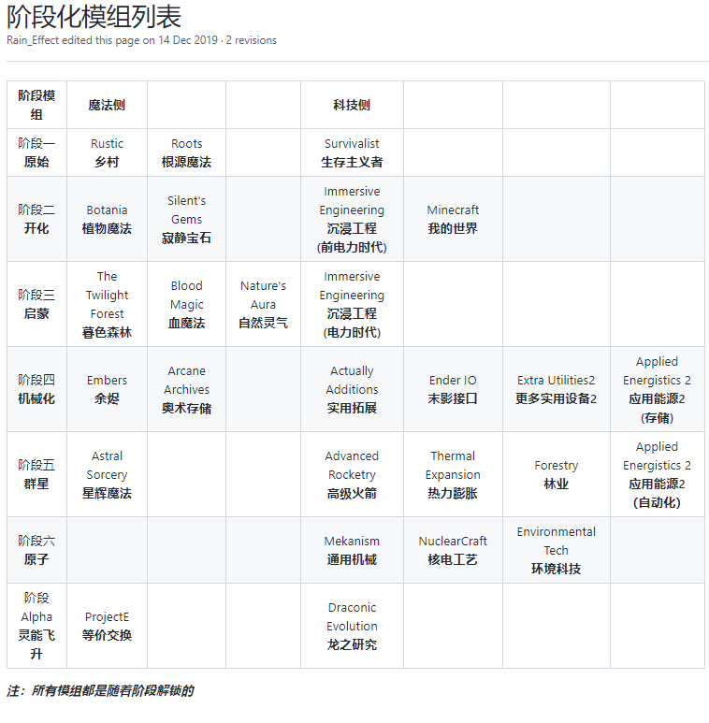This screenshot has width=709, height=723.
Task: Click the Astral Sorcery 星辉魔法 cell
Action: click(x=107, y=474)
